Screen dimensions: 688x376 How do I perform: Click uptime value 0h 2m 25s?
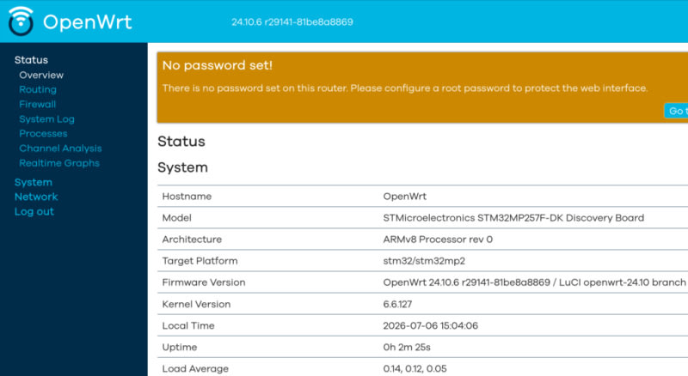[407, 347]
